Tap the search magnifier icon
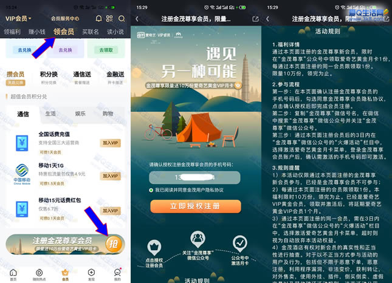This screenshot has height=283, width=392. [122, 18]
